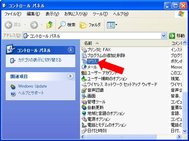The image size is (189, 141).
Task: Collapse the コントロール パネル side panel section
Action: click(71, 50)
